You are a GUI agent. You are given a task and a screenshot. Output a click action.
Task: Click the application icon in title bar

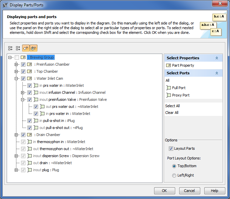(5, 5)
